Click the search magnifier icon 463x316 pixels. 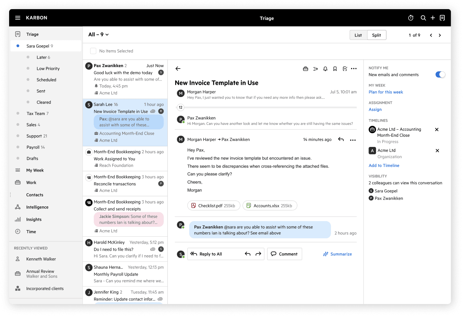coord(423,18)
